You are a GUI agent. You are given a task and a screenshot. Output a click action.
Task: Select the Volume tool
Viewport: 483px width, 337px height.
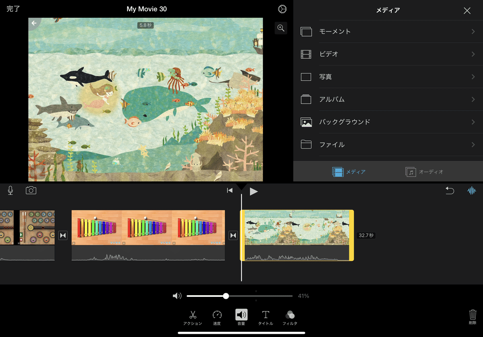[242, 317]
